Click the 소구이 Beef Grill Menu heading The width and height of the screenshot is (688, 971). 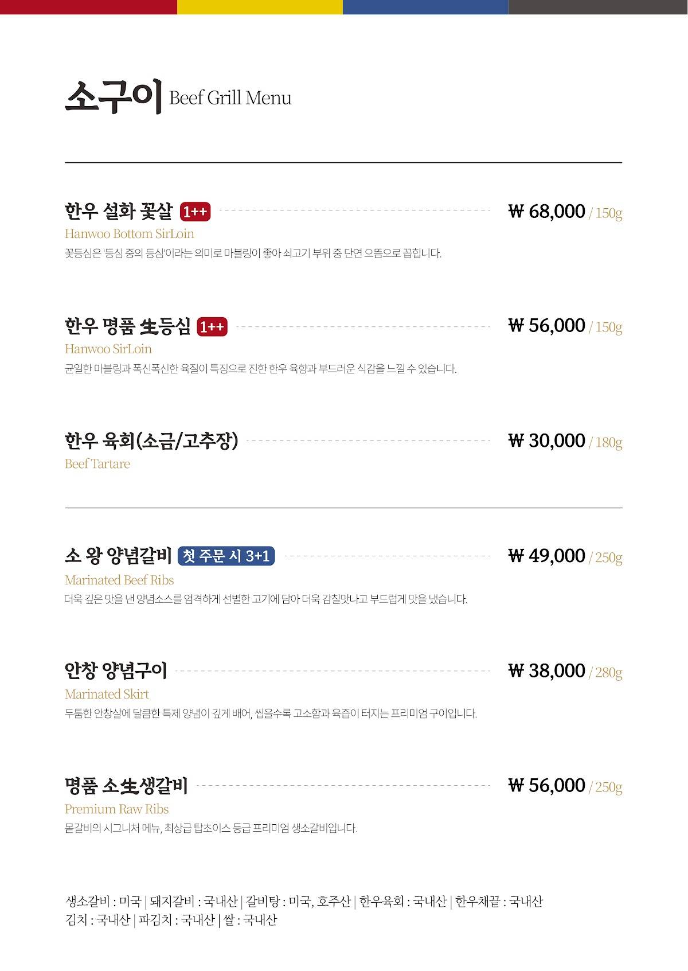pyautogui.click(x=178, y=96)
